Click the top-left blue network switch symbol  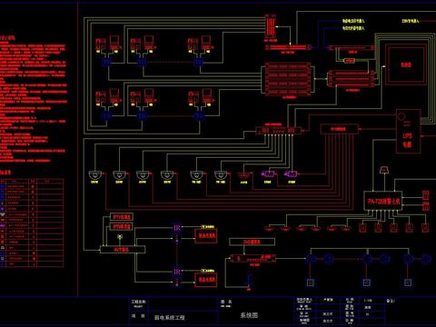tap(106, 63)
